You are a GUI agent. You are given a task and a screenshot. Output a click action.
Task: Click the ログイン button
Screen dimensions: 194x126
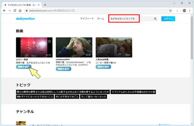click(x=168, y=19)
